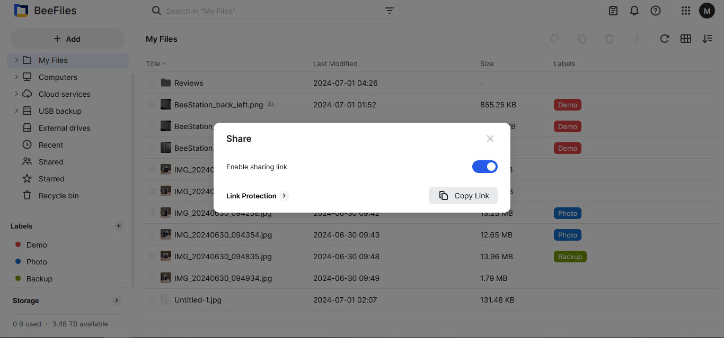The image size is (724, 338).
Task: Open the Recent section in sidebar
Action: [x=50, y=145]
